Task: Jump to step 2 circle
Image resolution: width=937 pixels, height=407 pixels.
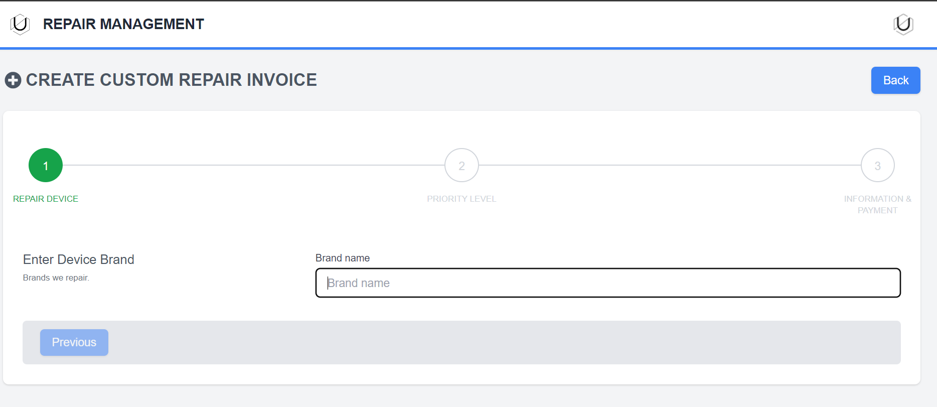Action: (x=461, y=165)
